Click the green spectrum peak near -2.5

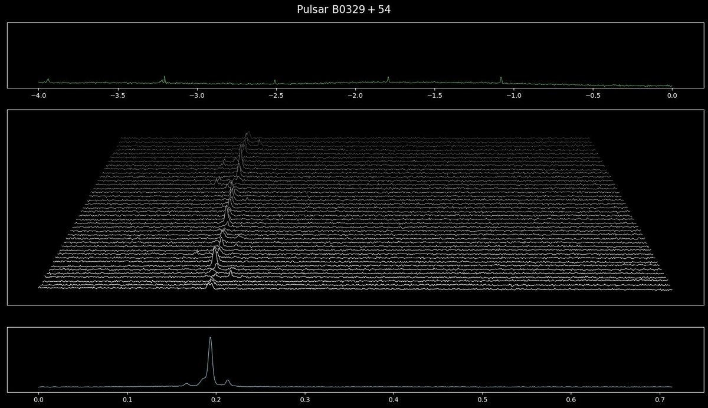click(x=275, y=79)
